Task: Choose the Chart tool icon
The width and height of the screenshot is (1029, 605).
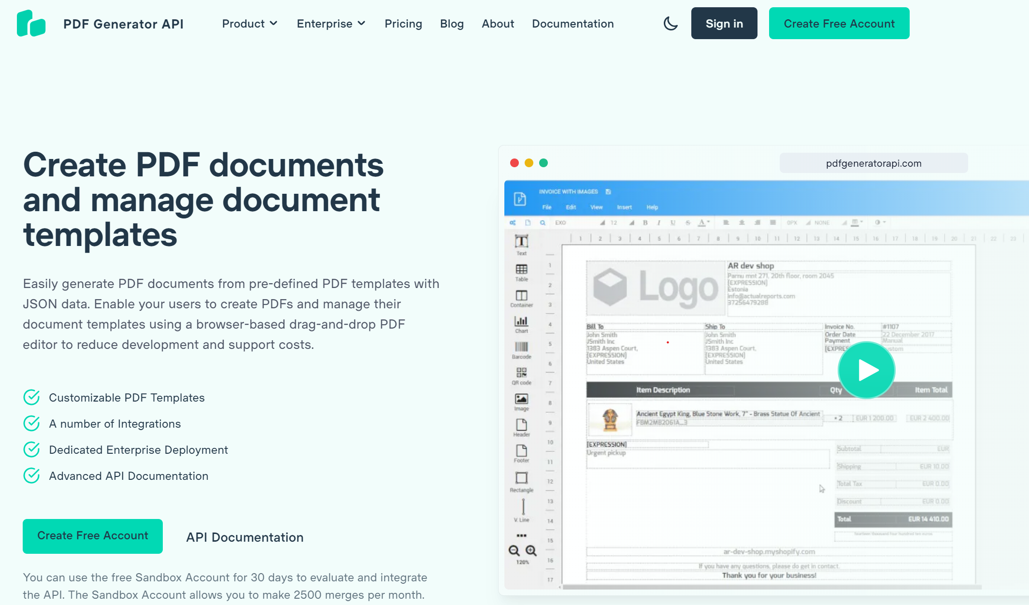Action: click(x=521, y=324)
